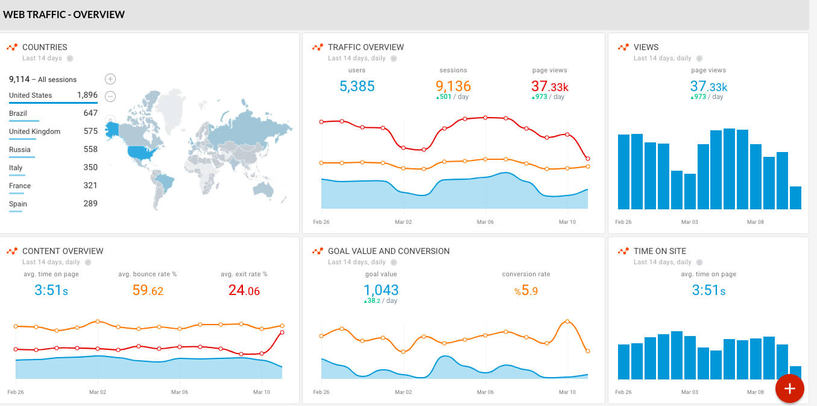Click the tallest bar in the Views chart
Screen dimensions: 817x406
pyautogui.click(x=729, y=169)
